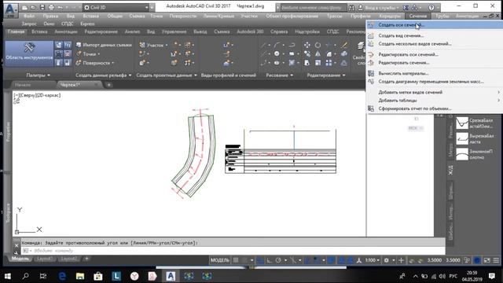Viewport: 503px width, 283px height.
Task: Toggle hardware acceleration circle icon
Action: point(477,260)
